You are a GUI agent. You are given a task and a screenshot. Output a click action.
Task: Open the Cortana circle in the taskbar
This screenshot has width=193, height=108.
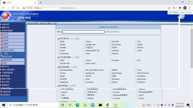pos(63,105)
